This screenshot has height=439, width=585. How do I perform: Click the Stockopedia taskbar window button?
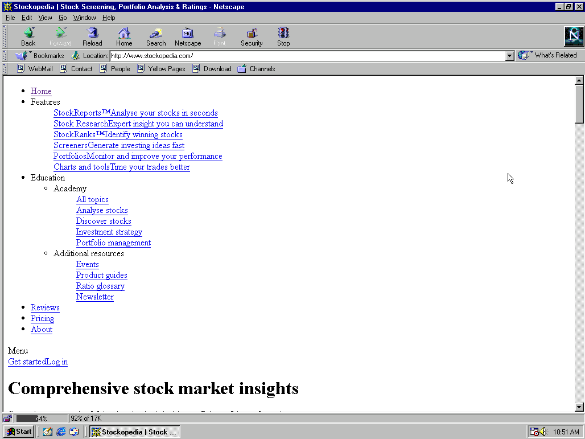click(135, 432)
